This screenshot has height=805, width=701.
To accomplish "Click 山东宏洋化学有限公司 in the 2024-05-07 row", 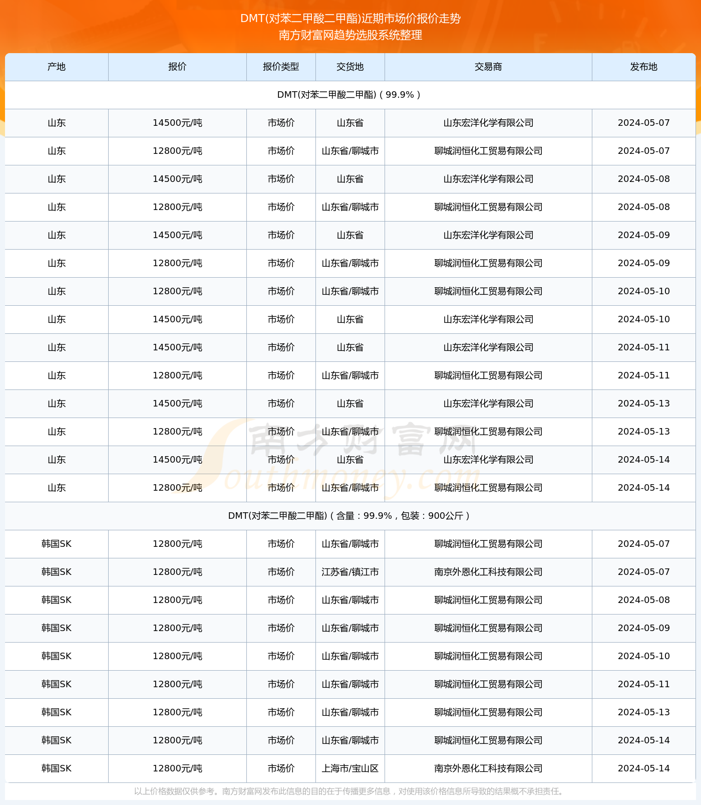I will (x=488, y=123).
